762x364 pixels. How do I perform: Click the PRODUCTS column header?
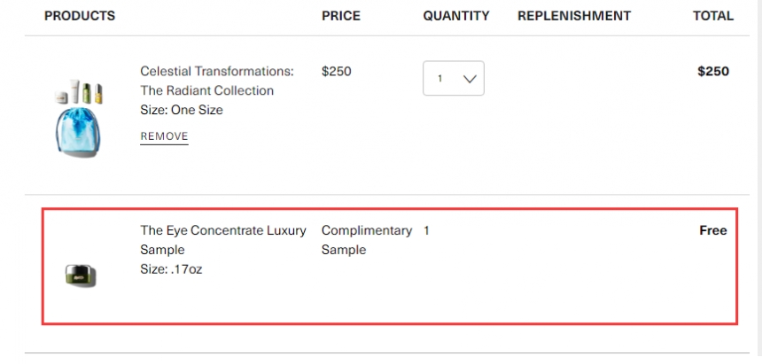[80, 16]
